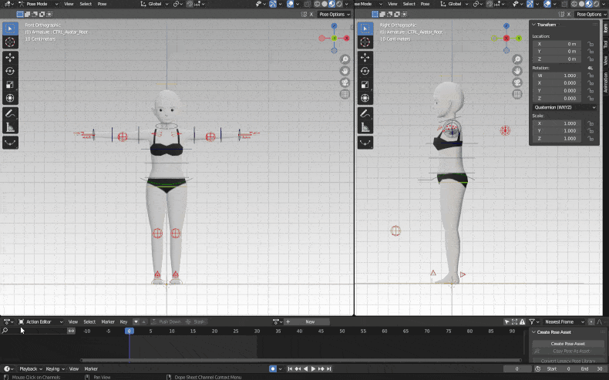The width and height of the screenshot is (609, 380).
Task: Switch to the Tool sidebar tab
Action: pos(605,44)
